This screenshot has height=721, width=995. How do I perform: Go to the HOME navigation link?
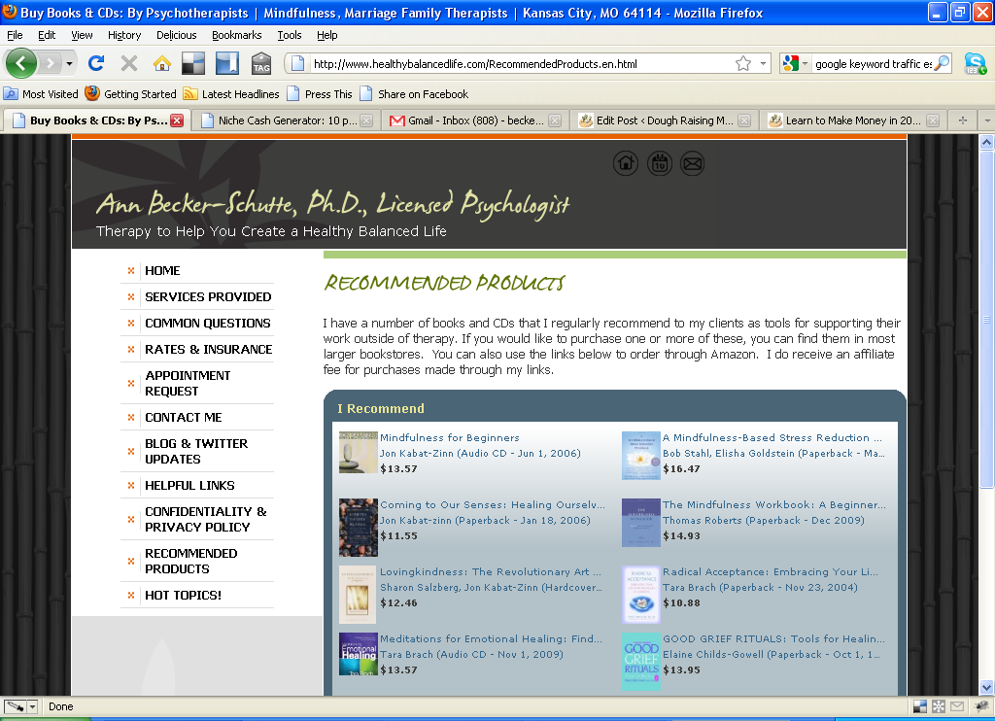tap(162, 271)
